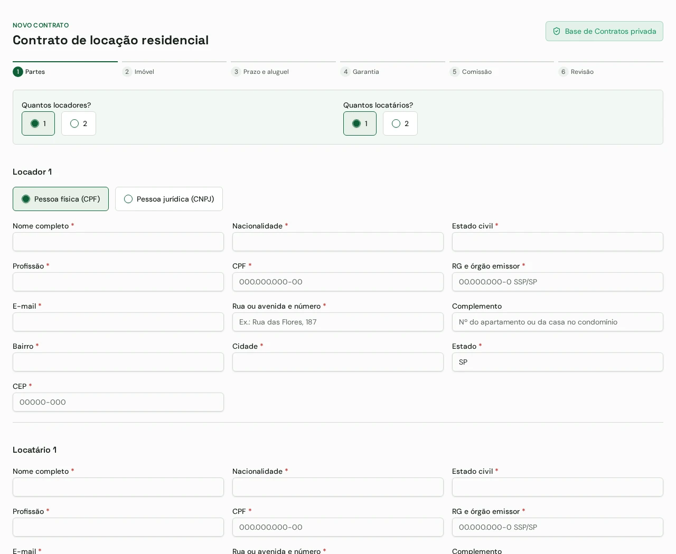Image resolution: width=676 pixels, height=554 pixels.
Task: Focus Locador 1 RG e órgão emissor field
Action: 558,282
